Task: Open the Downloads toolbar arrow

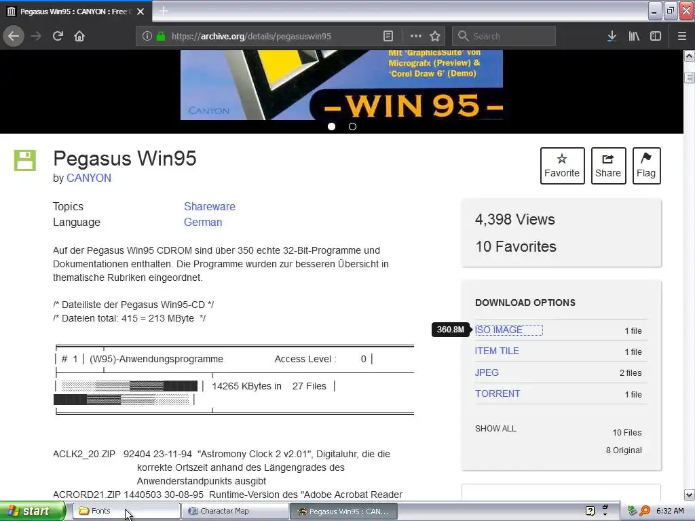Action: point(612,37)
